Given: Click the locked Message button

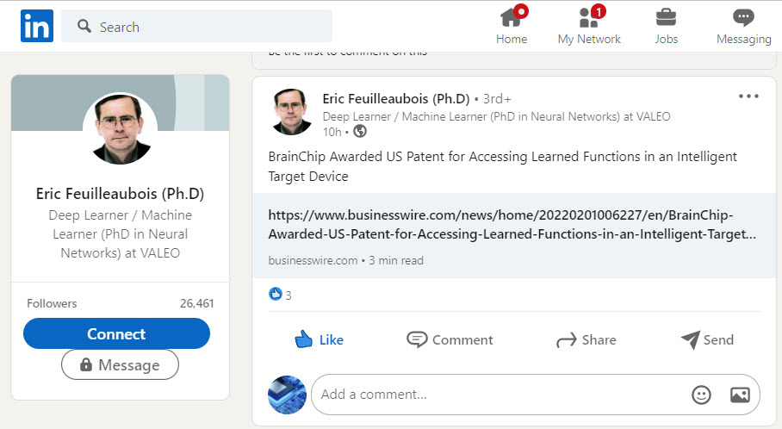Looking at the screenshot, I should [x=120, y=365].
